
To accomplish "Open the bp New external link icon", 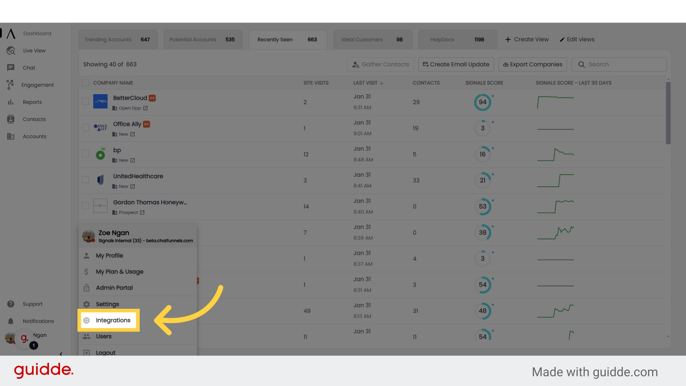I will coord(133,160).
